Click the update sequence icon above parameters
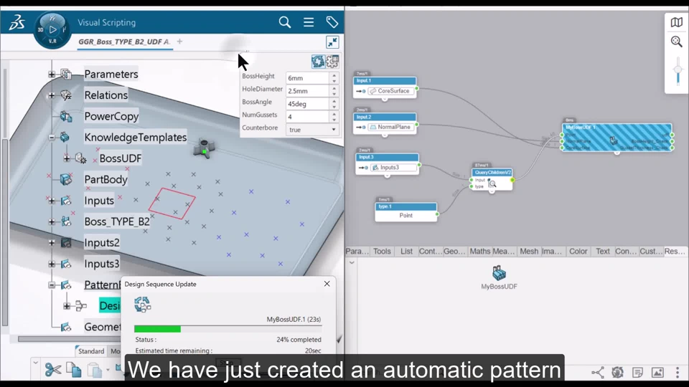Image resolution: width=689 pixels, height=387 pixels. point(318,62)
